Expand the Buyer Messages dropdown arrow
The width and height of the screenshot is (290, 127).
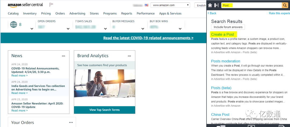point(143,29)
